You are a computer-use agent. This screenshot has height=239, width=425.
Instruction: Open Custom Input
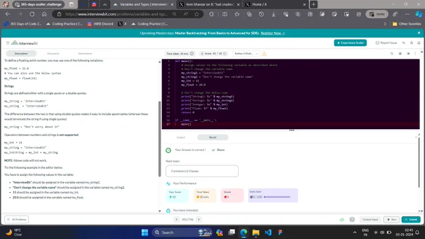click(370, 220)
